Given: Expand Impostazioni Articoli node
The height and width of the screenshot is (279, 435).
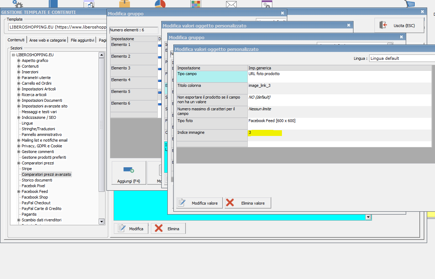Looking at the screenshot, I should (19, 89).
